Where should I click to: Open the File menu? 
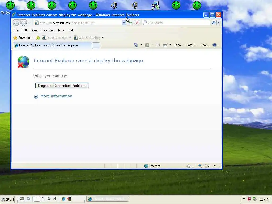tap(16, 30)
